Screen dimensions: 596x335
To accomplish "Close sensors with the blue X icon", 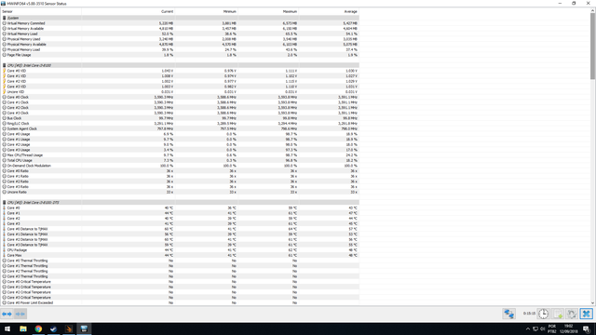I will [x=586, y=314].
